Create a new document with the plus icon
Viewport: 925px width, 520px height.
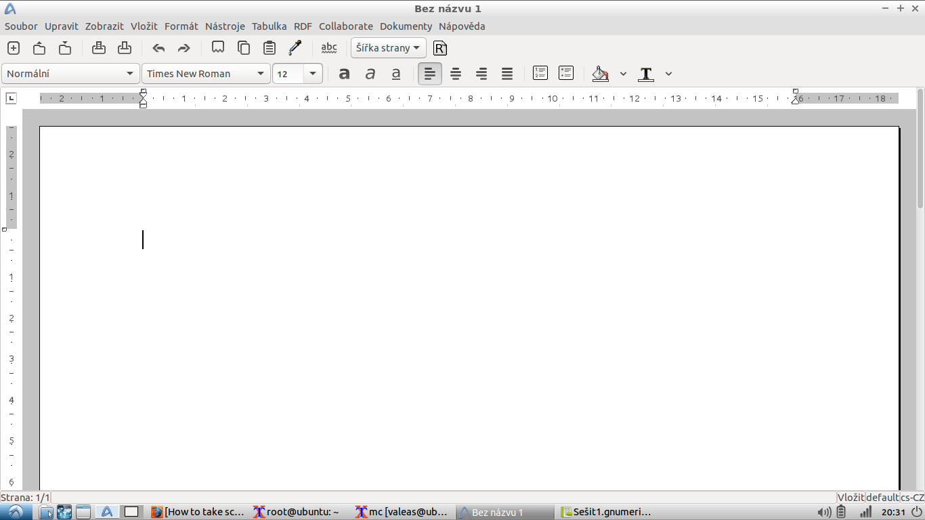click(14, 48)
